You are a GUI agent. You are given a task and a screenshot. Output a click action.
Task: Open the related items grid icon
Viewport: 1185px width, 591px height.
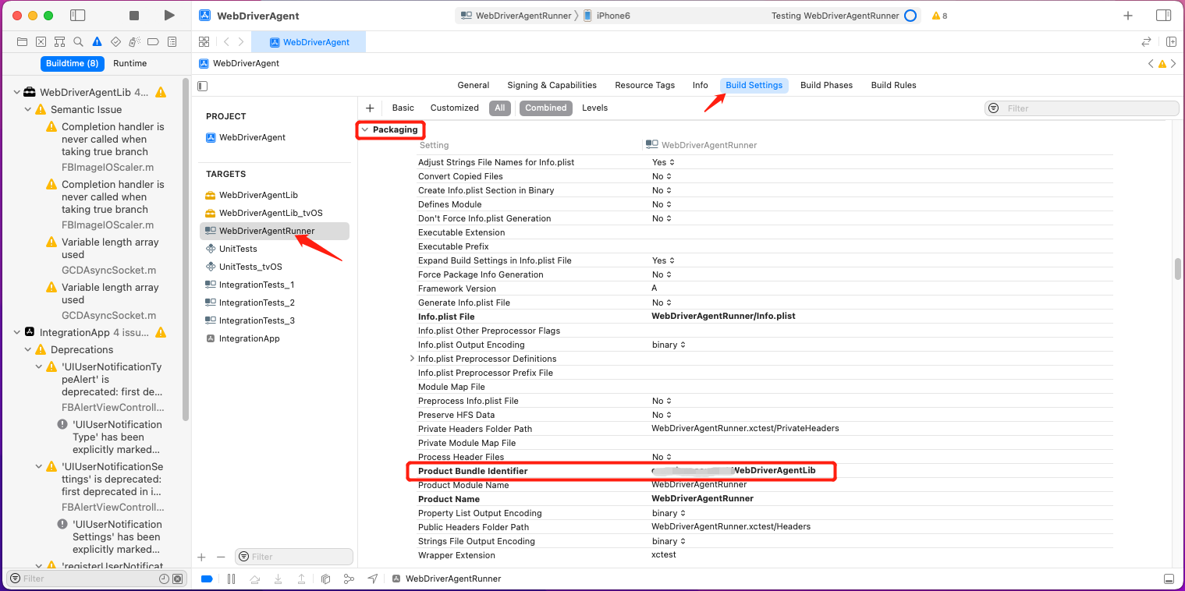pos(204,42)
